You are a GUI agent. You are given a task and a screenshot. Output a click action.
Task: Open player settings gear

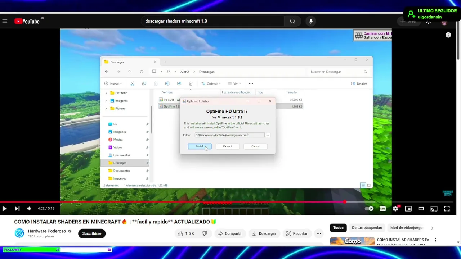[395, 209]
